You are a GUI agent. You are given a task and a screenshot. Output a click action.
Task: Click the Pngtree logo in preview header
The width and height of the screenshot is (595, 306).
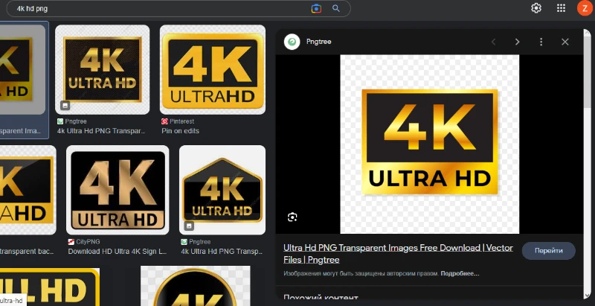point(292,42)
